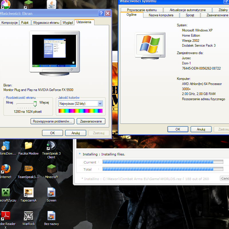Screen dimensions: 229x229
Task: Click the Rozwiązywanie problemów button
Action: point(52,121)
